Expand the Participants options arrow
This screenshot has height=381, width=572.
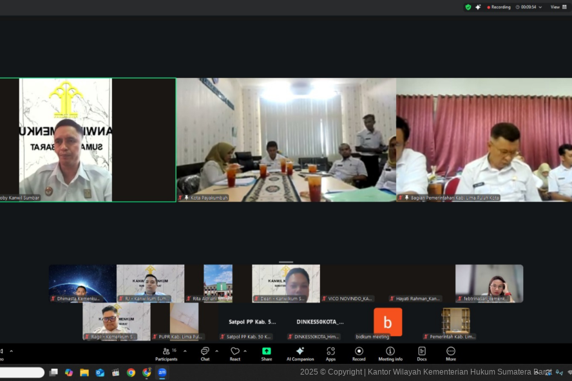[x=185, y=351]
